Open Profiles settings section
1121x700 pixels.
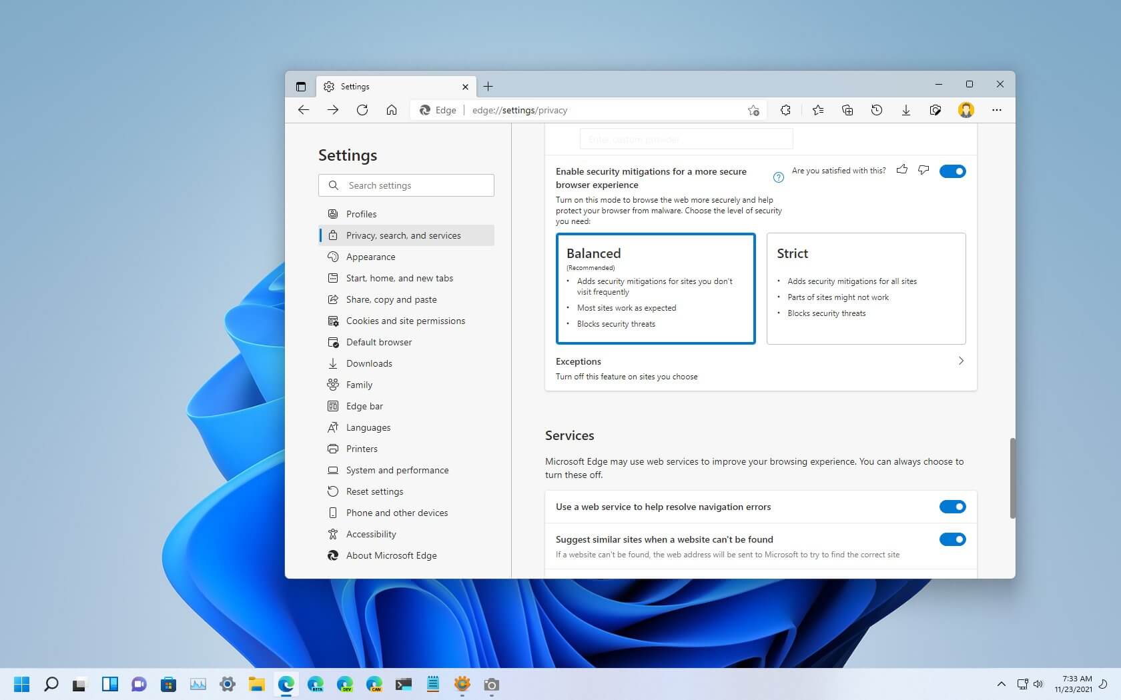406,214
